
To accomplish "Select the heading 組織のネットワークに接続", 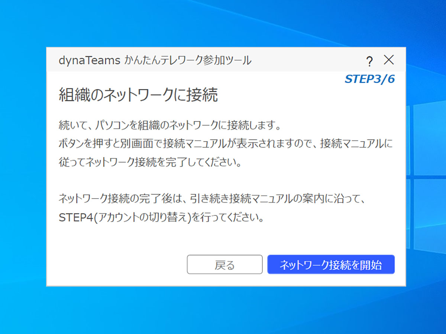I will click(138, 95).
